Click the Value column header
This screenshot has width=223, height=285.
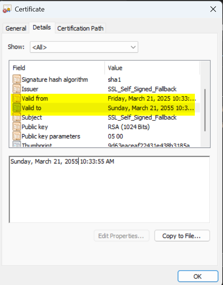coord(152,68)
